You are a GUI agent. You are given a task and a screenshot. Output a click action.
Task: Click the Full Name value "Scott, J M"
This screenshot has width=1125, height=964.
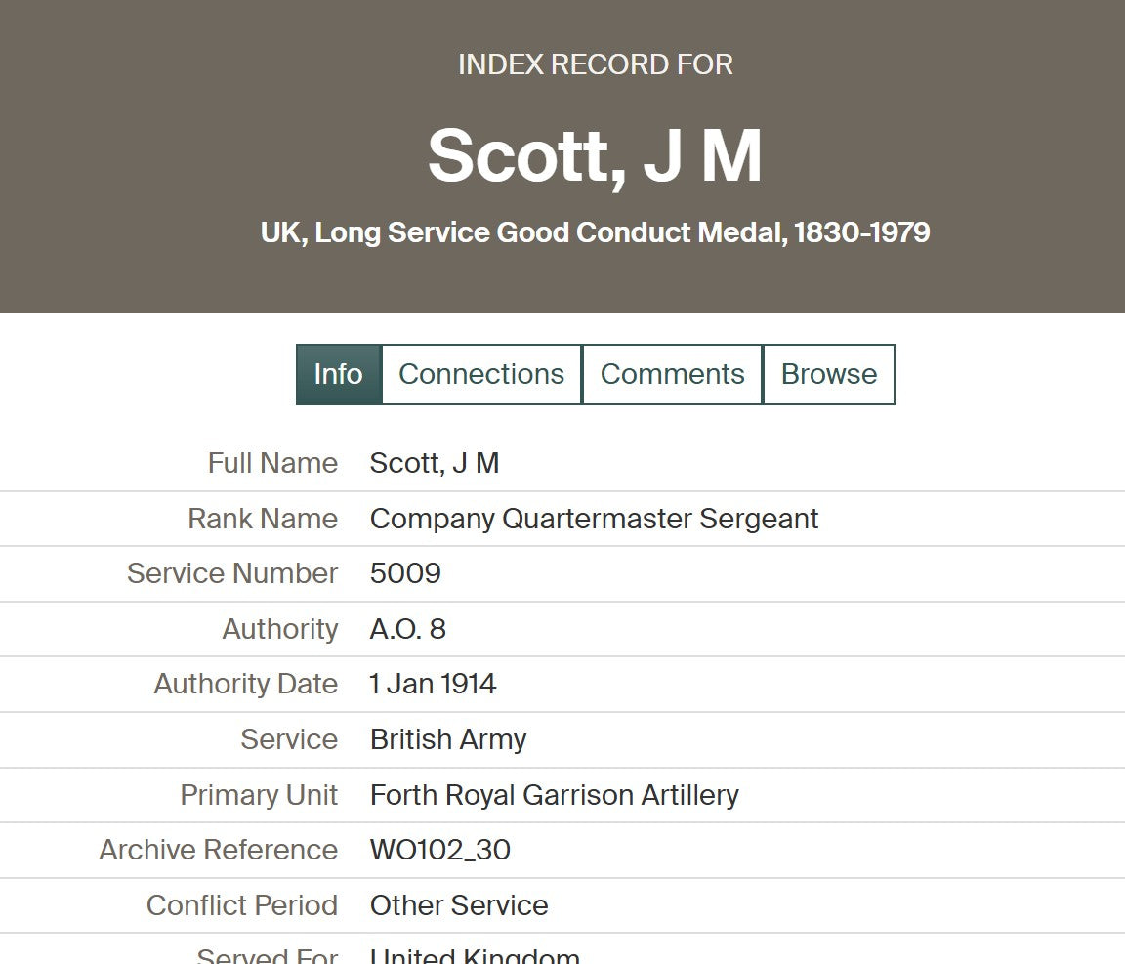tap(435, 463)
